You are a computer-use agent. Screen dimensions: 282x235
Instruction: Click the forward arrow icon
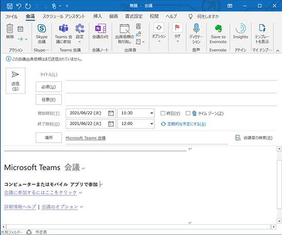point(20,39)
